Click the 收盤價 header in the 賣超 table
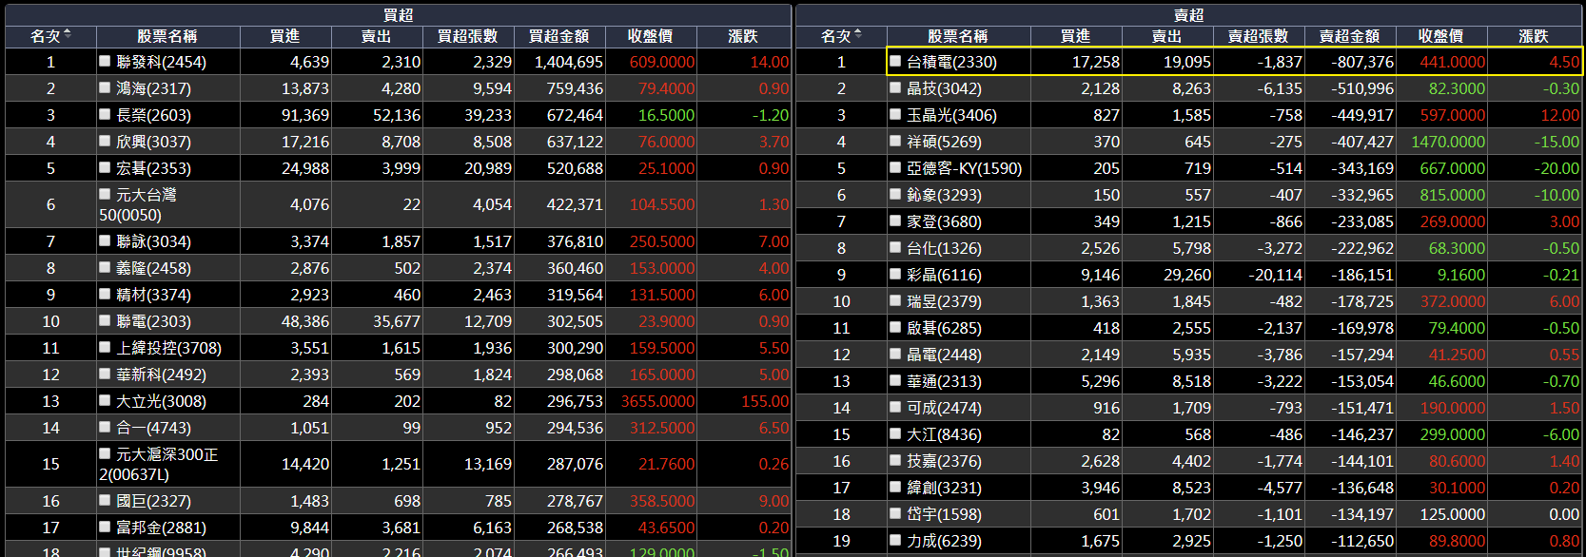 1440,36
